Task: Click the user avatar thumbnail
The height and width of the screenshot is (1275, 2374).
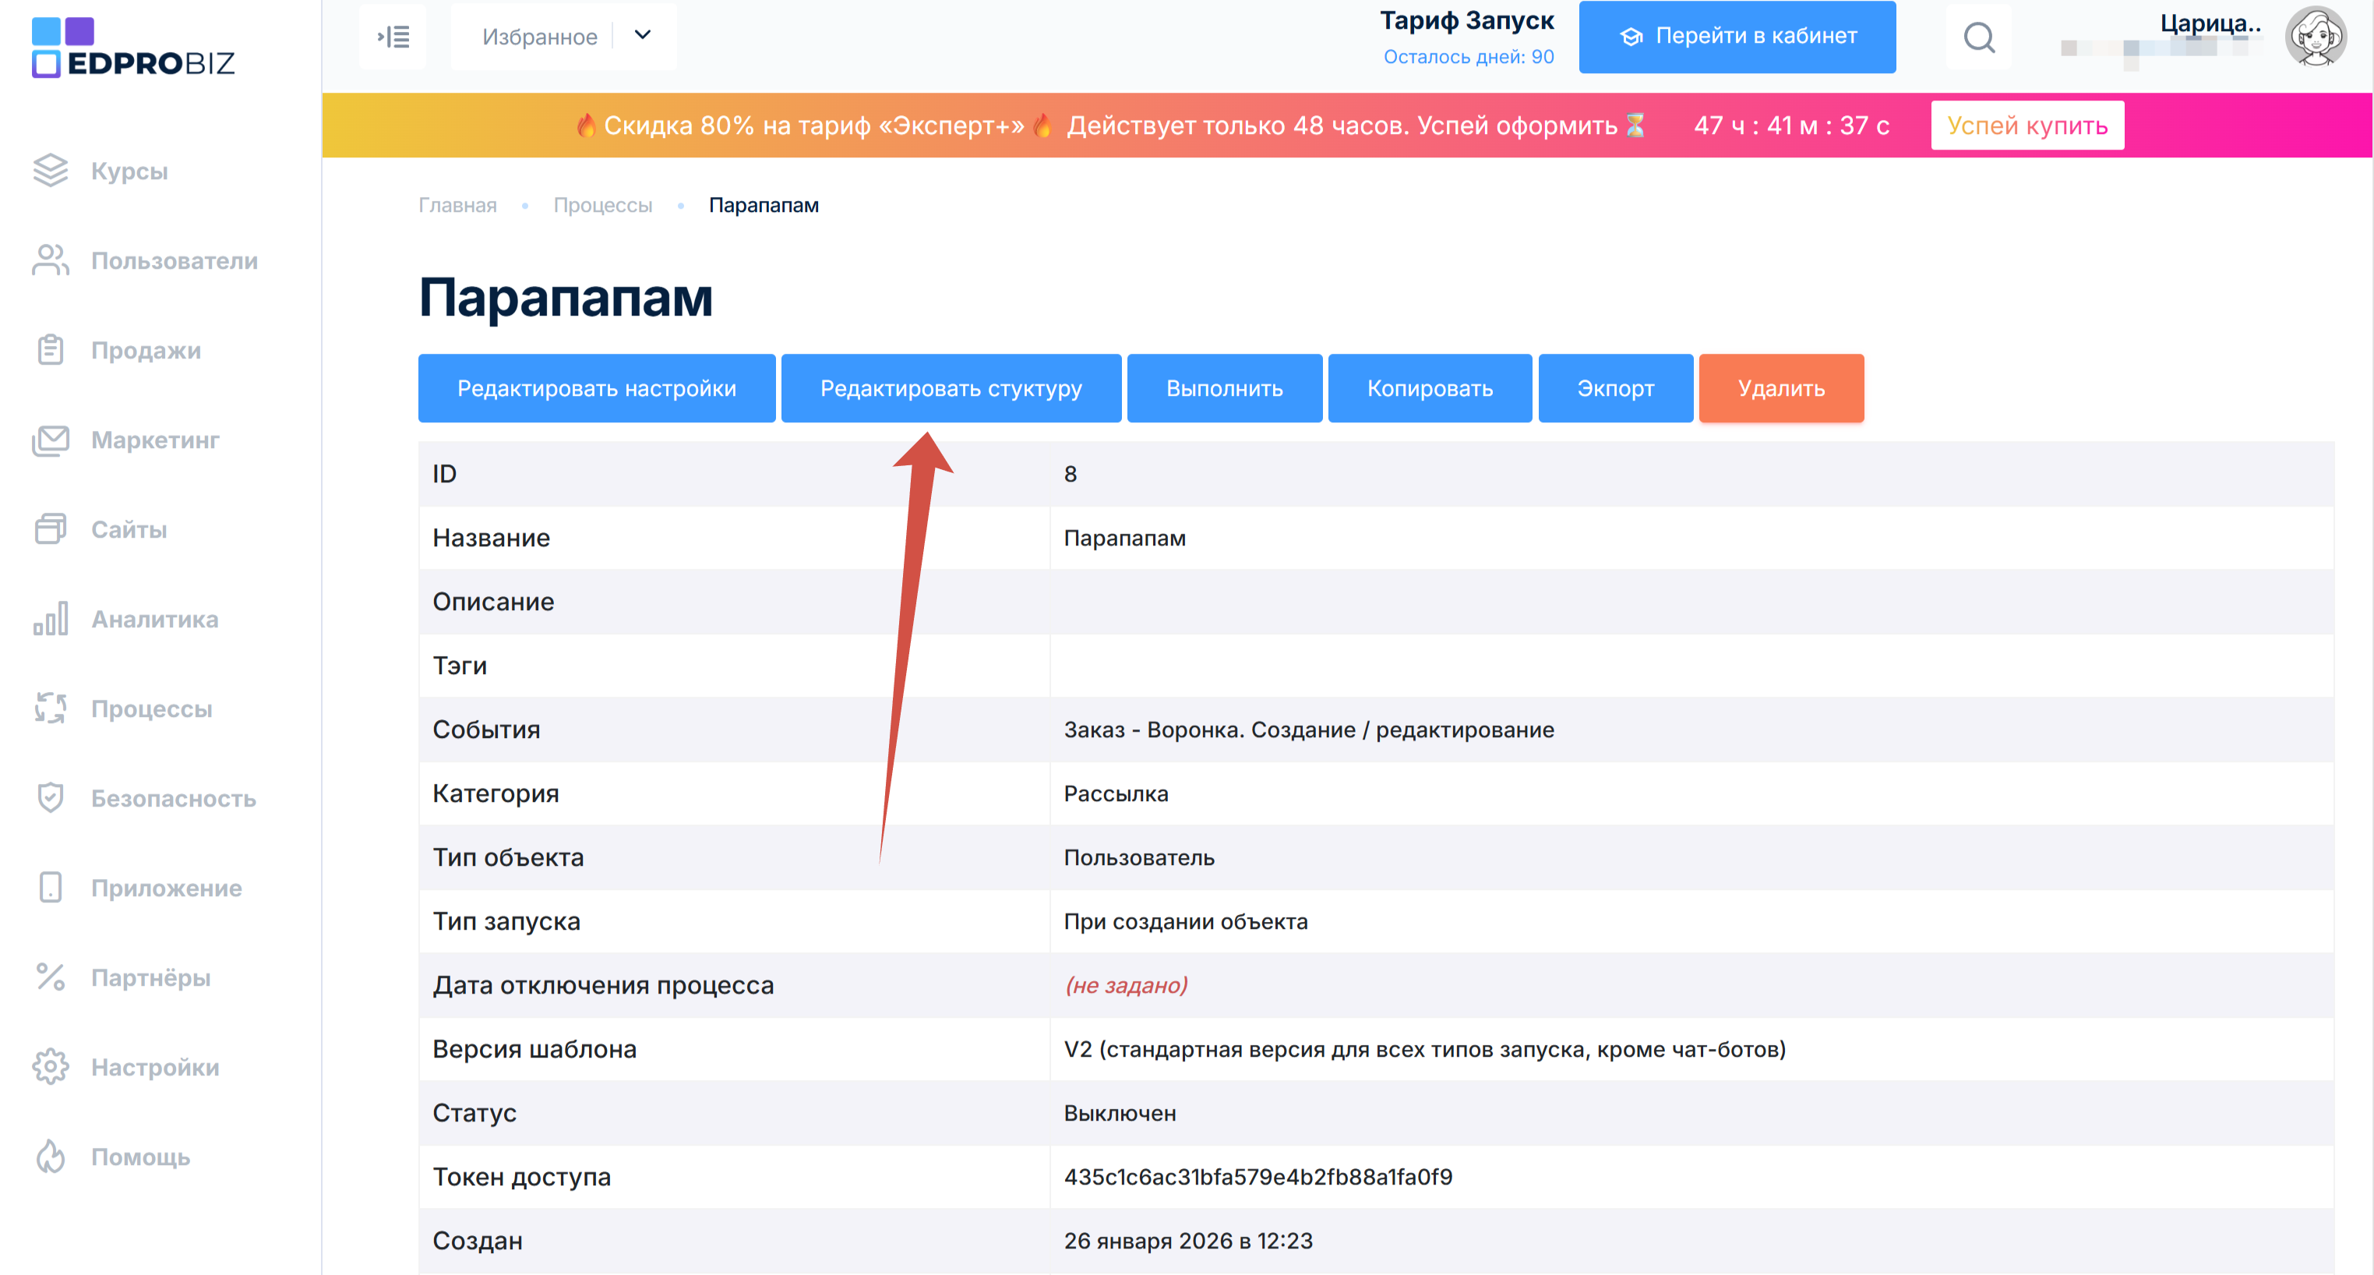Action: pyautogui.click(x=2314, y=37)
